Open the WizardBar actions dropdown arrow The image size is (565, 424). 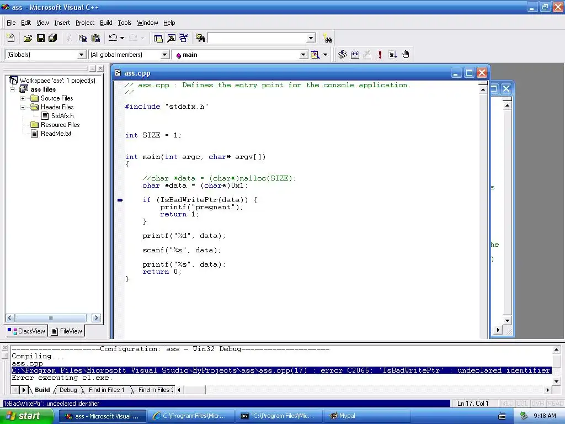click(325, 55)
